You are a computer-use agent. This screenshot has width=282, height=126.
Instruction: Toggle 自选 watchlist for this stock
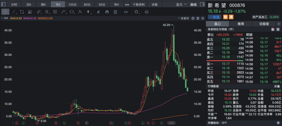click(215, 17)
